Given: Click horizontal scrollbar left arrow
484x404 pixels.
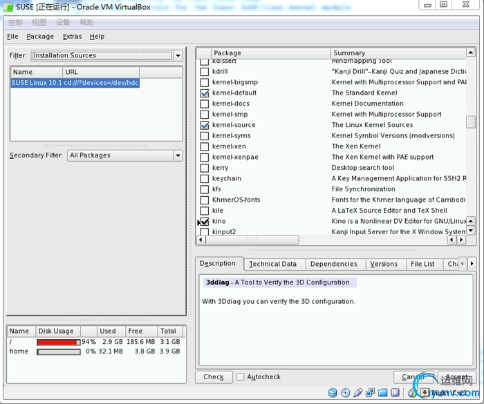Looking at the screenshot, I should tap(201, 240).
